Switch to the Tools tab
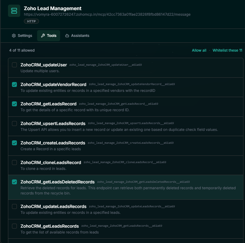This screenshot has width=245, height=243. click(x=48, y=36)
